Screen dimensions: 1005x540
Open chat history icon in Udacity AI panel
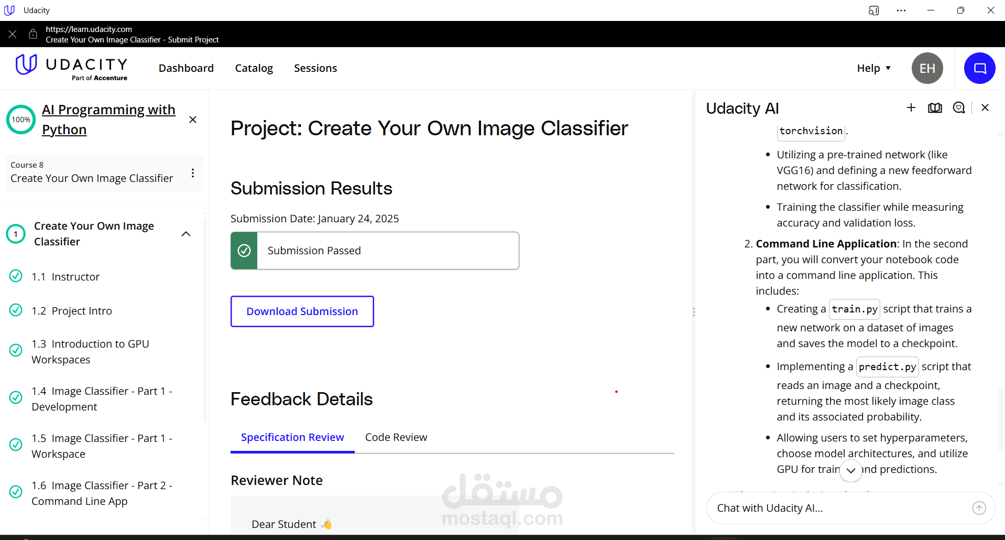(x=959, y=107)
